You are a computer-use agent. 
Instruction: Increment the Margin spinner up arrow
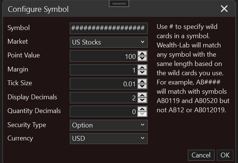point(142,67)
